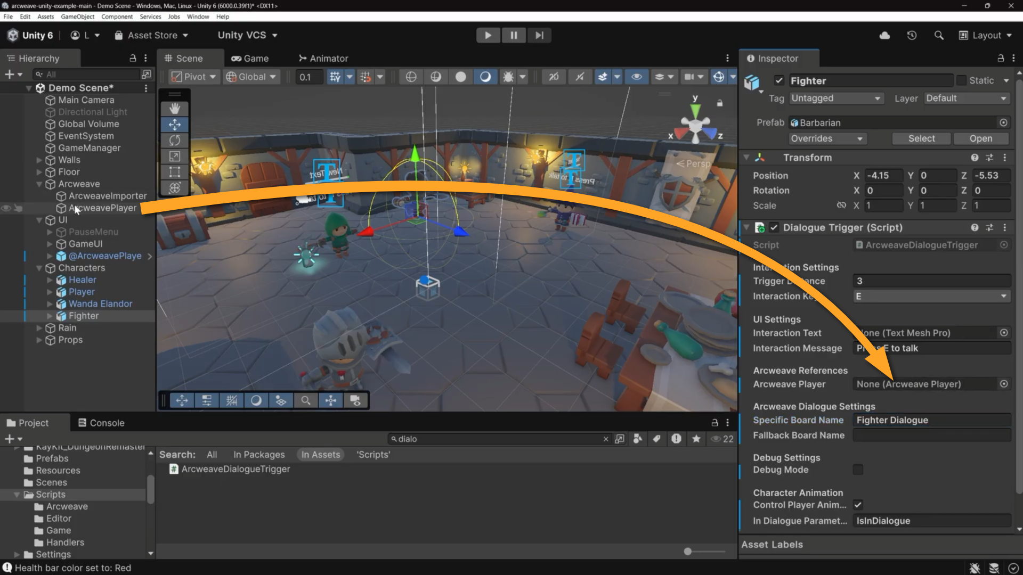
Task: Lock the Inspector panel
Action: (1001, 58)
